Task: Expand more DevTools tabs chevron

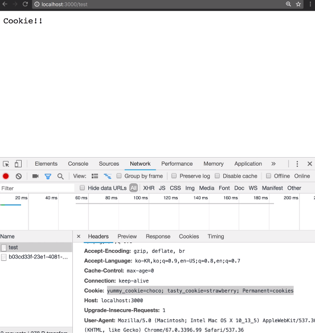Action: click(273, 164)
